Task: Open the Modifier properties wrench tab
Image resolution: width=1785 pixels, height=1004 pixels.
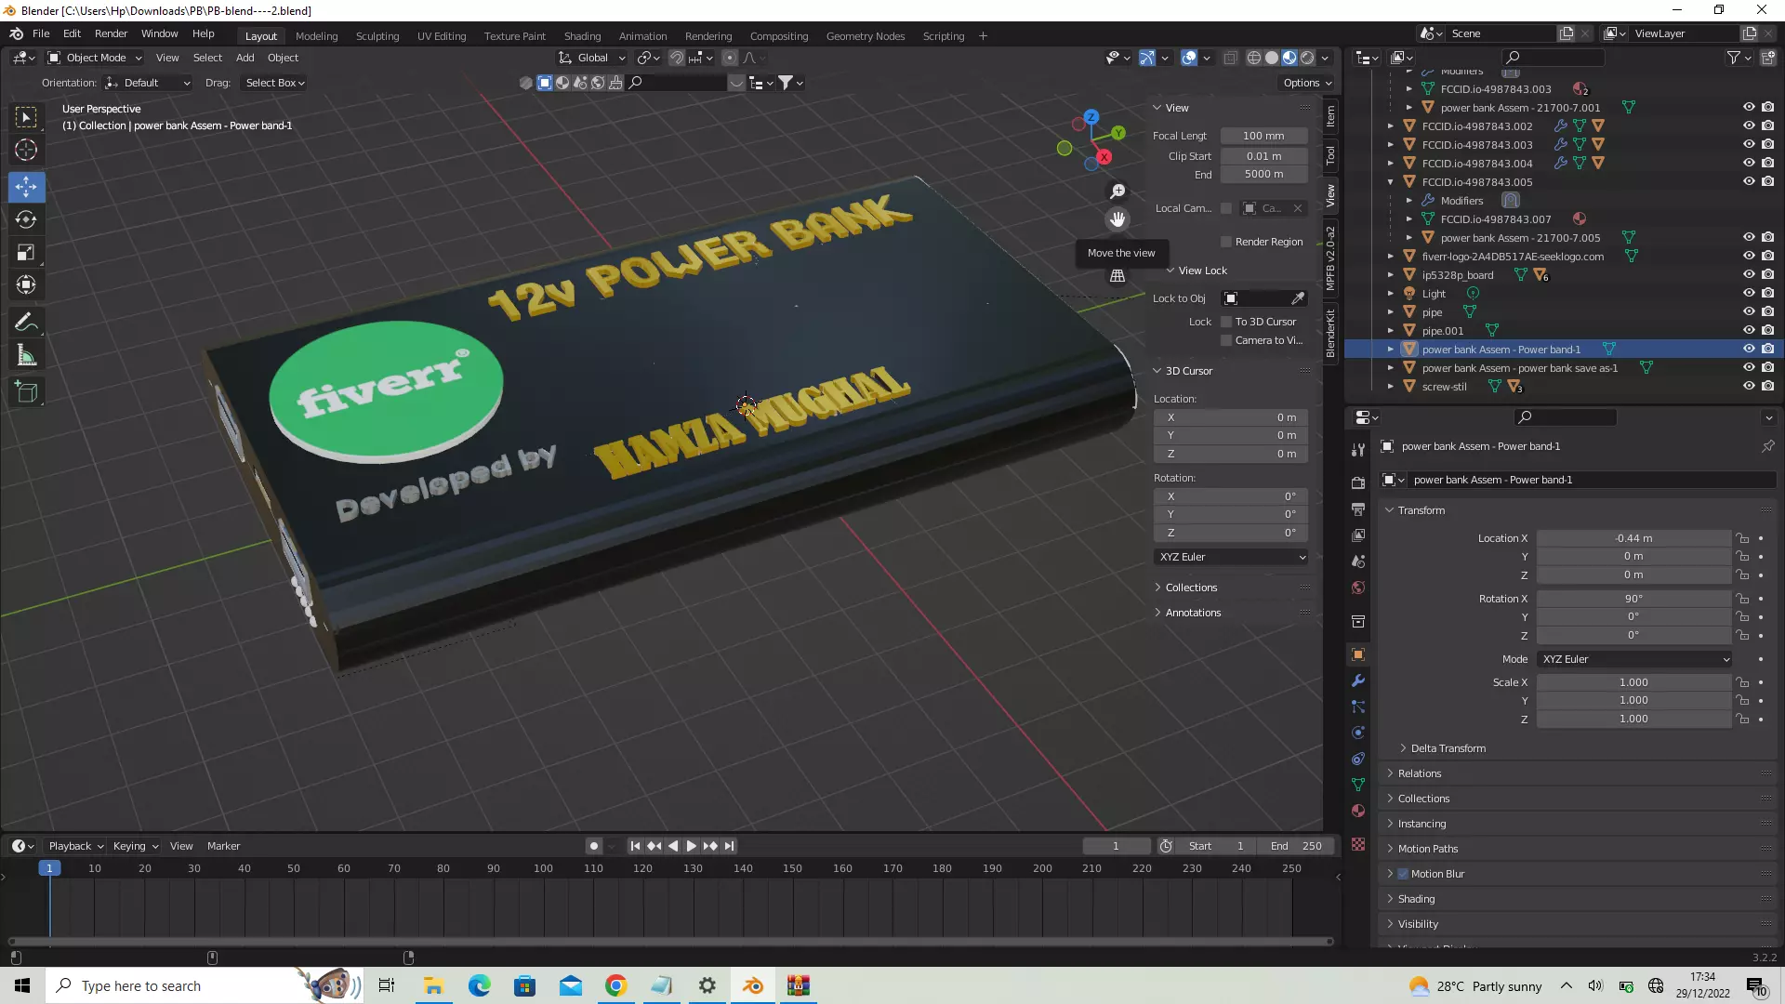Action: [1358, 680]
